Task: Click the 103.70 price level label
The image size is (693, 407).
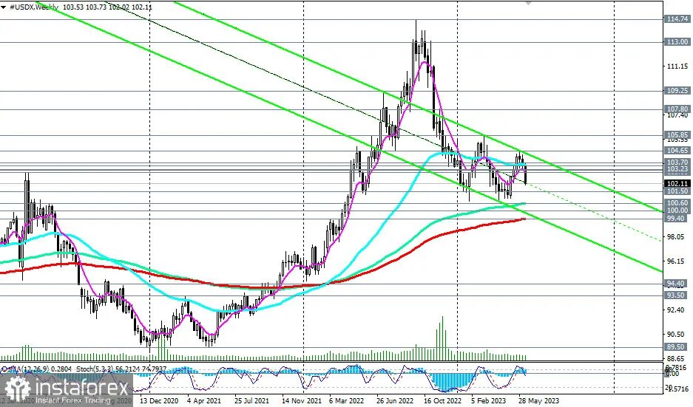Action: 677,163
